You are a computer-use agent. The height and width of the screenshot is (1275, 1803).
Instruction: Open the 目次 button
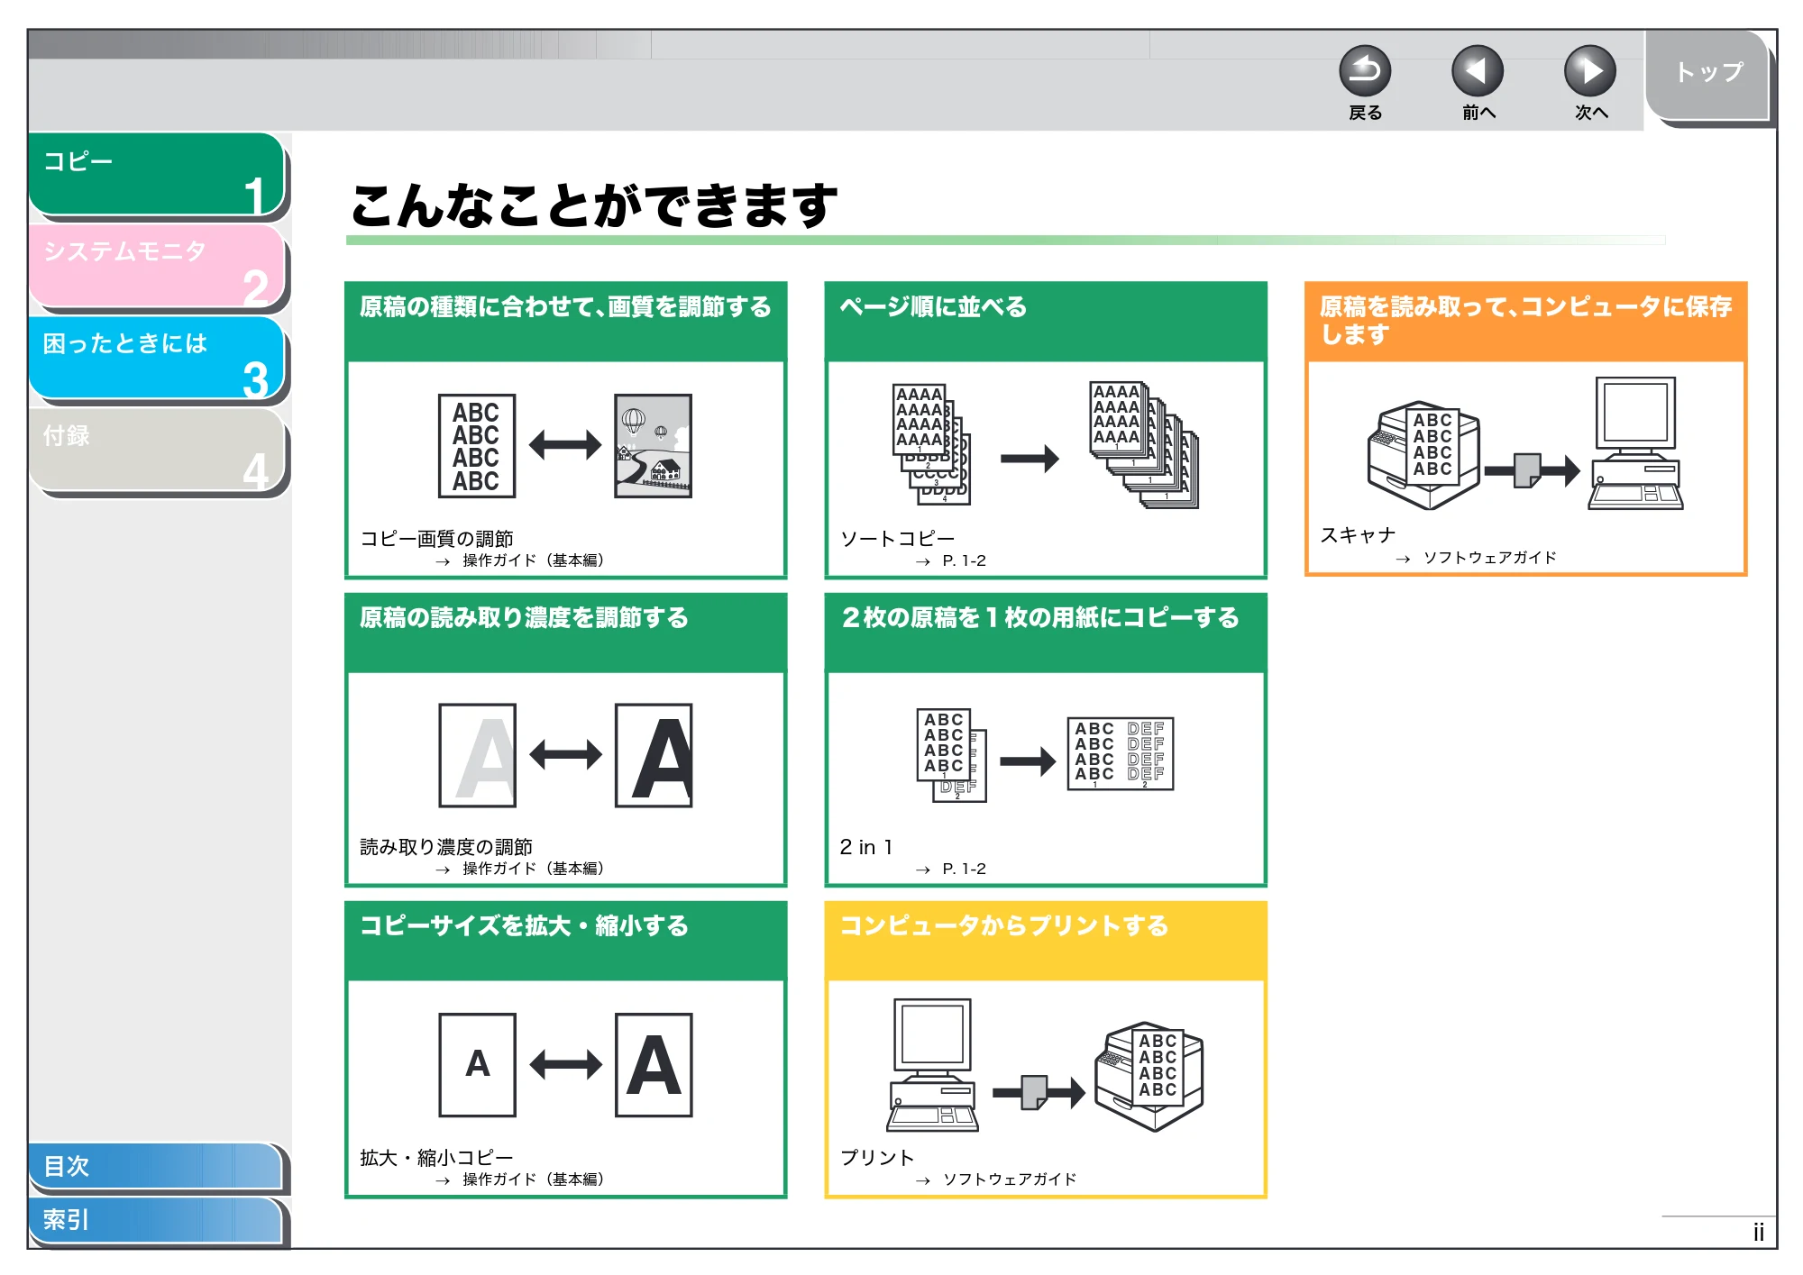coord(155,1166)
